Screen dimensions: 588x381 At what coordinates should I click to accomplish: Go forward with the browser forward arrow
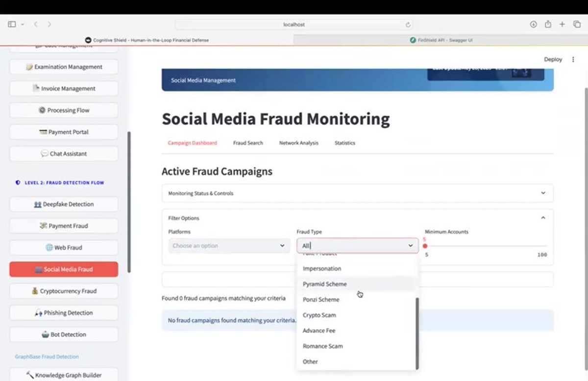[x=49, y=24]
